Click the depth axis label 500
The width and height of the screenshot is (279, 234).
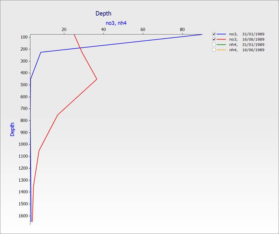pos(24,85)
